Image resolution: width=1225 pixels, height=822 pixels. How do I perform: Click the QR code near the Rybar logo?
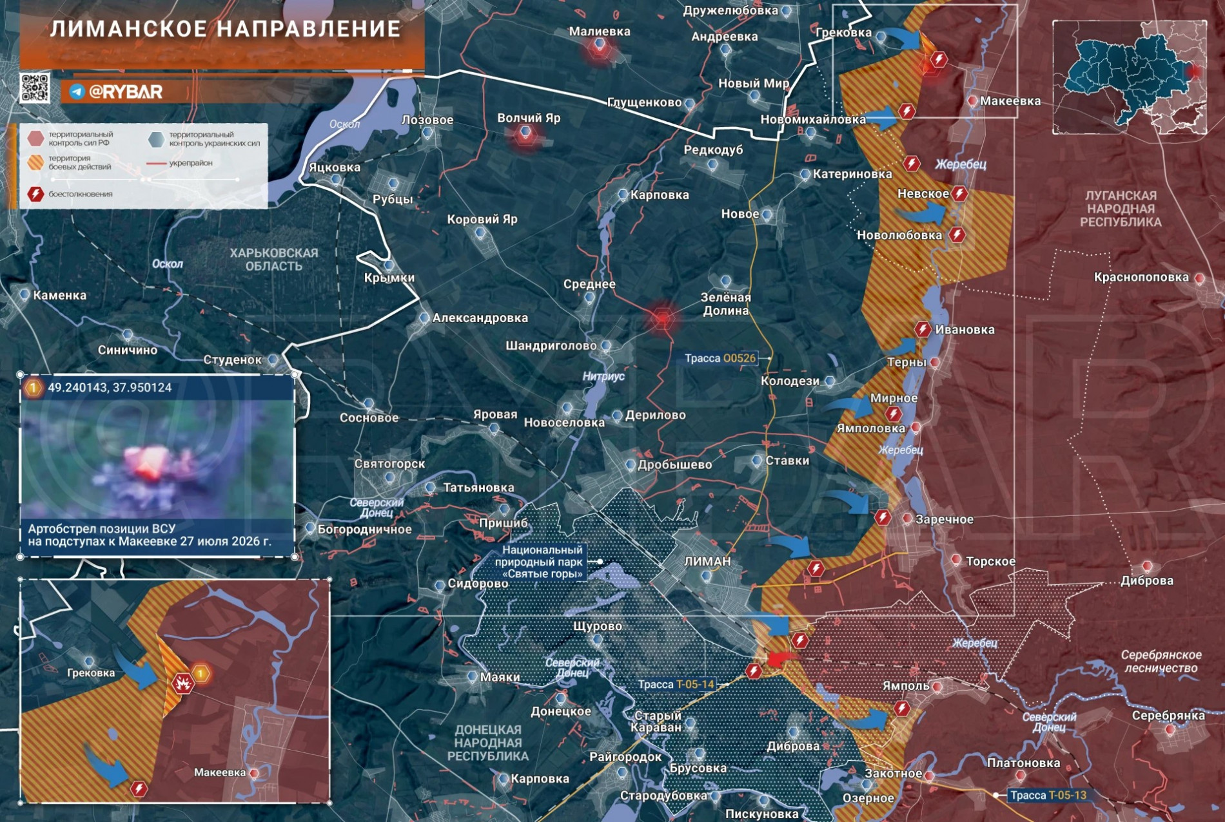click(x=35, y=88)
